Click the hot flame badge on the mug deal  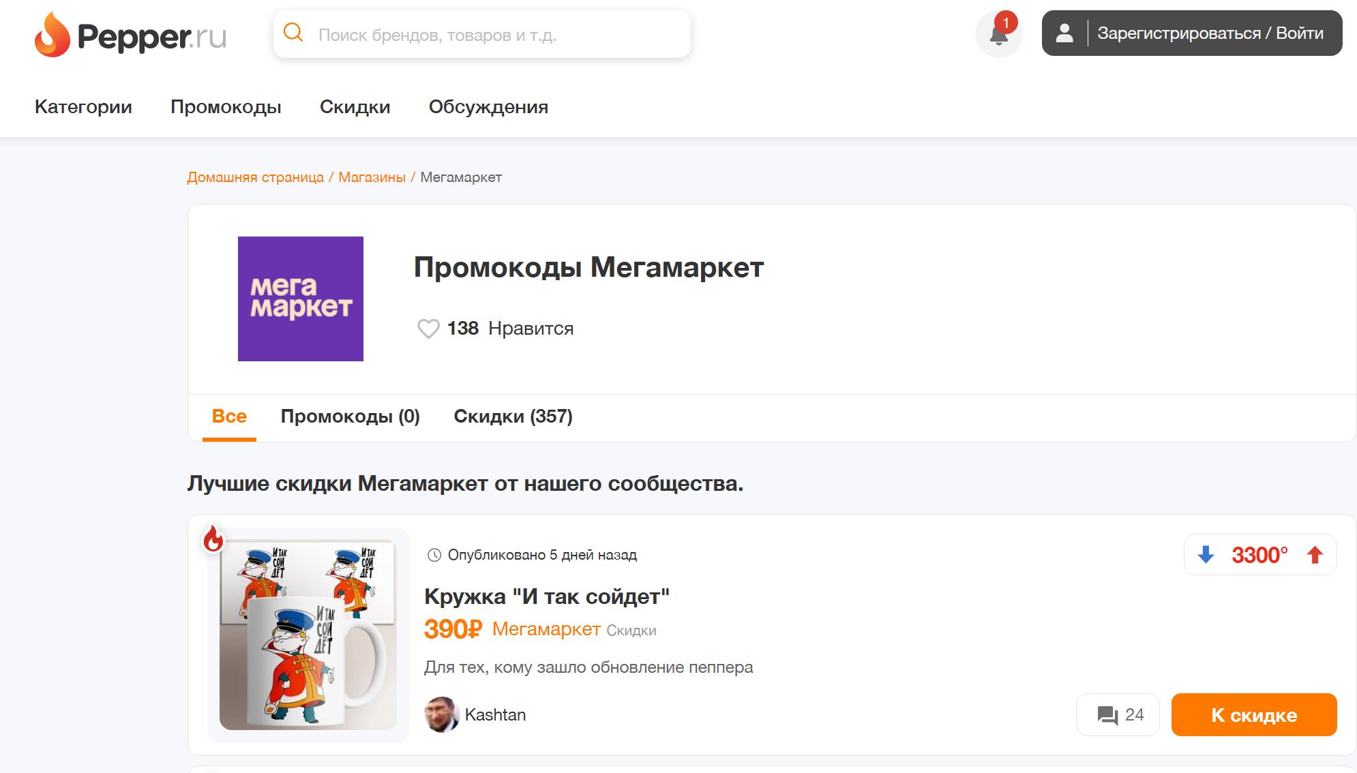(213, 539)
